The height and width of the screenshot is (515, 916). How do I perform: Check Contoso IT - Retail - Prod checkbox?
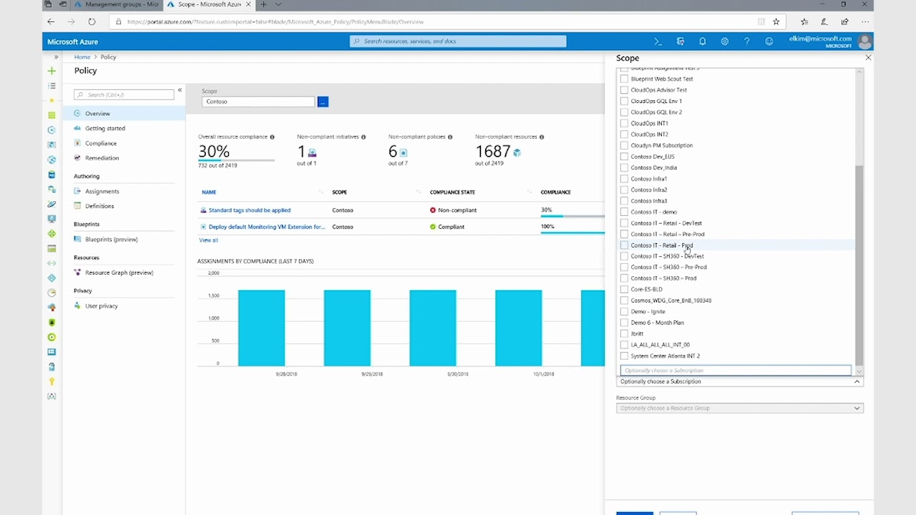point(624,245)
